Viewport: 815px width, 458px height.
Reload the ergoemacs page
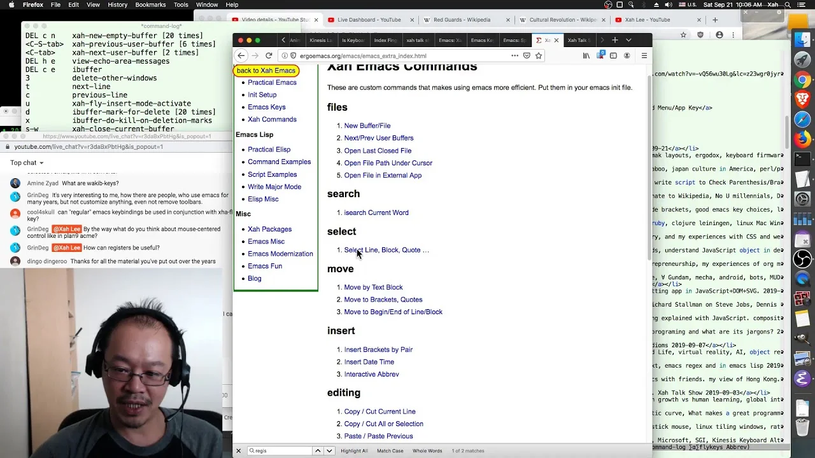point(269,56)
